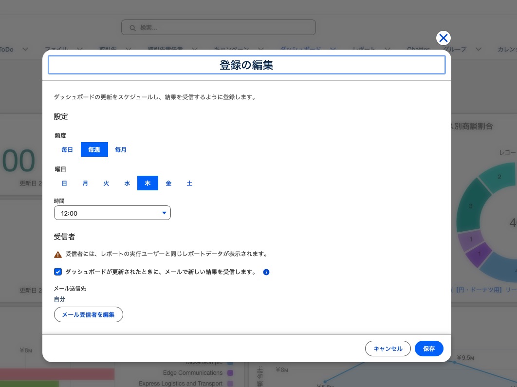Choose 金 (Friday) as the day

point(168,184)
